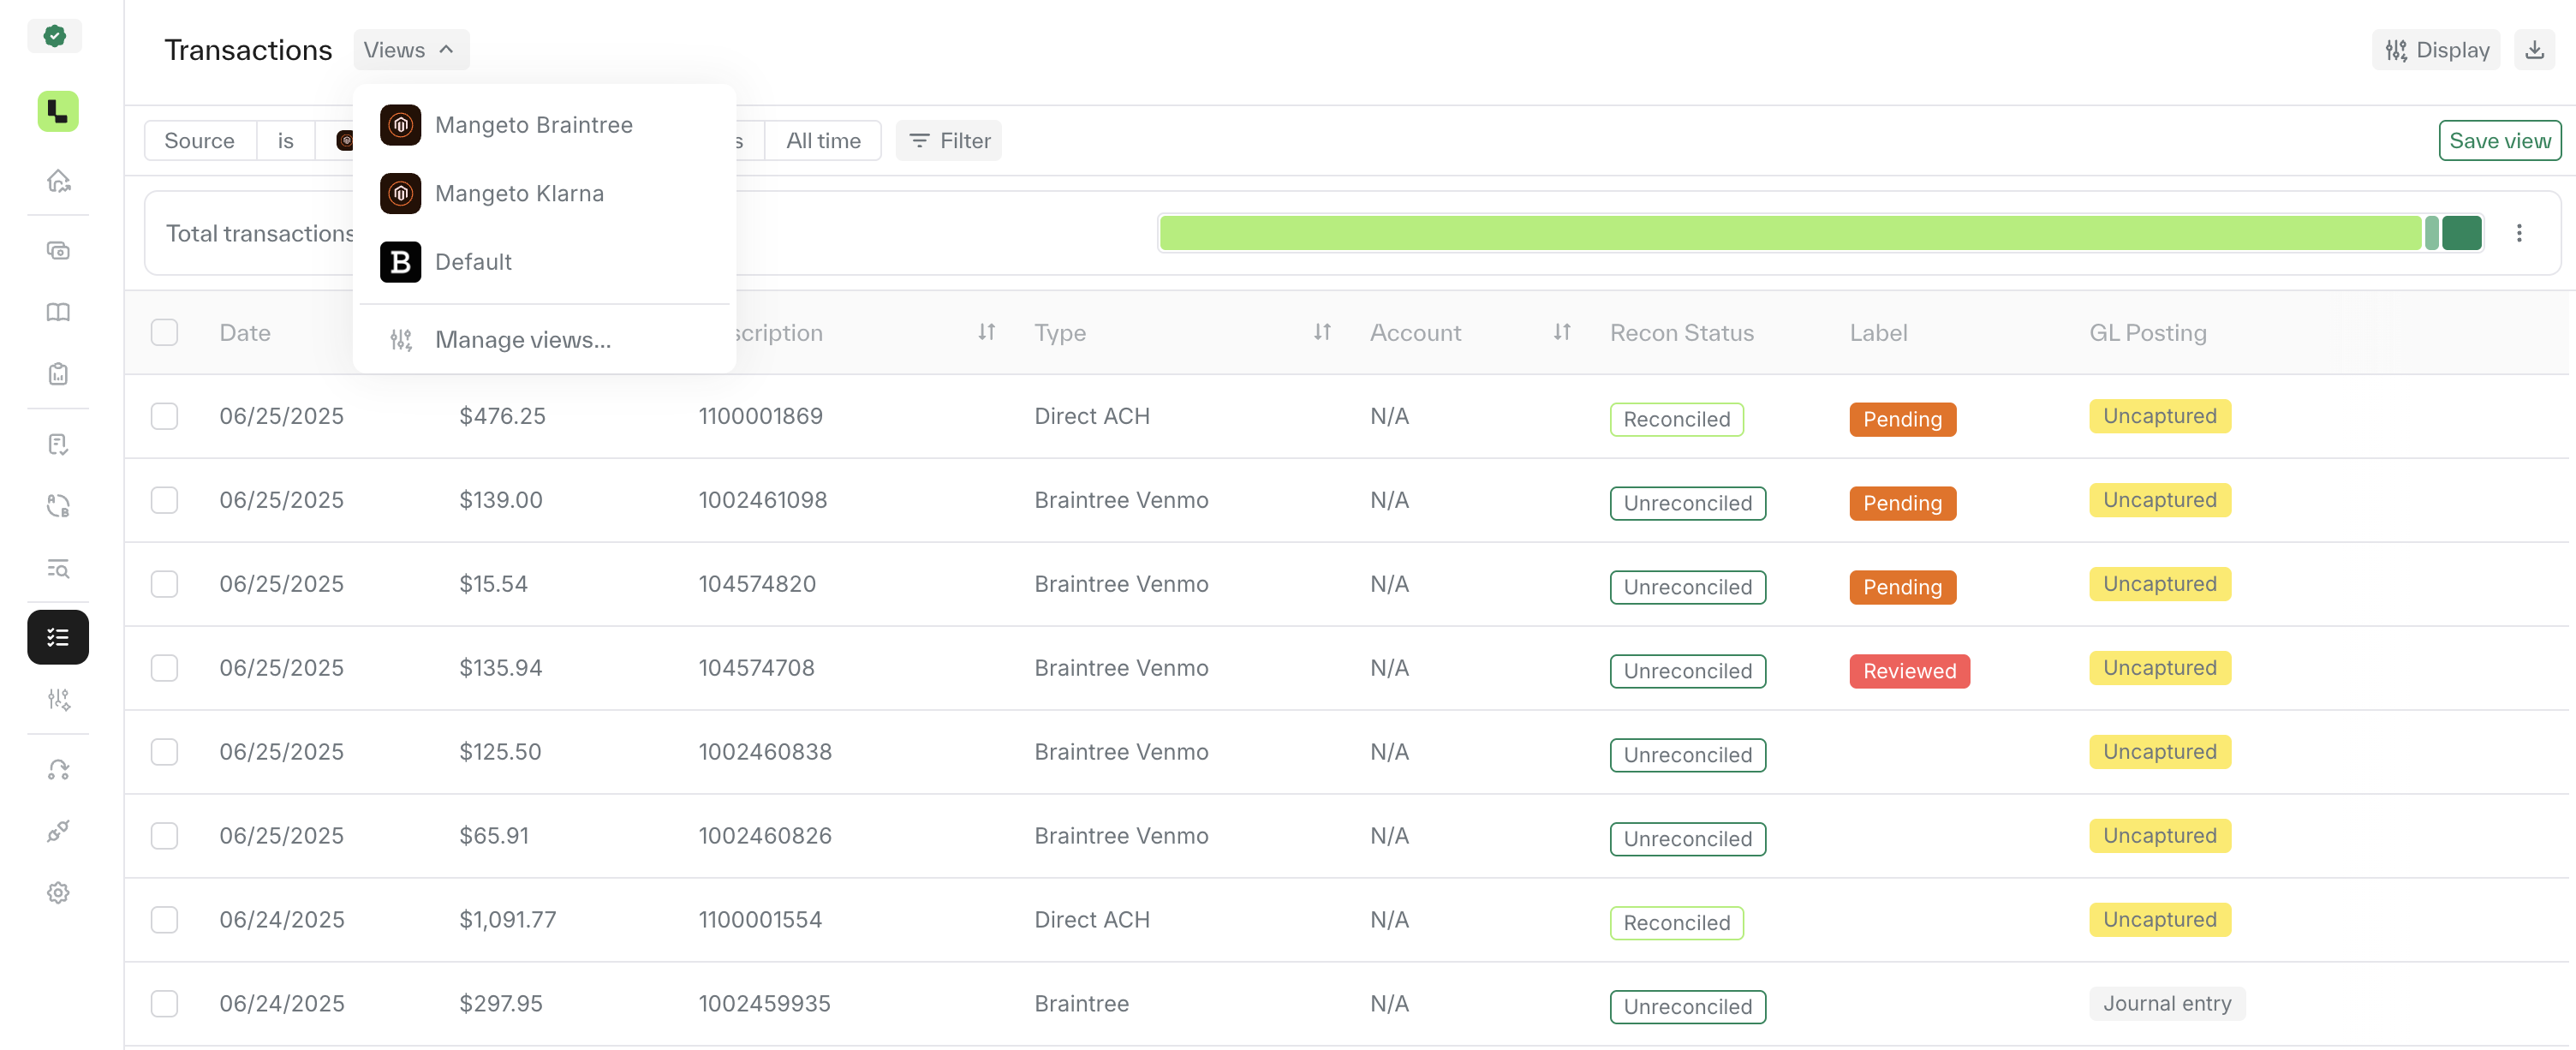Viewport: 2576px width, 1050px height.
Task: Open the list search sidebar icon
Action: [58, 568]
